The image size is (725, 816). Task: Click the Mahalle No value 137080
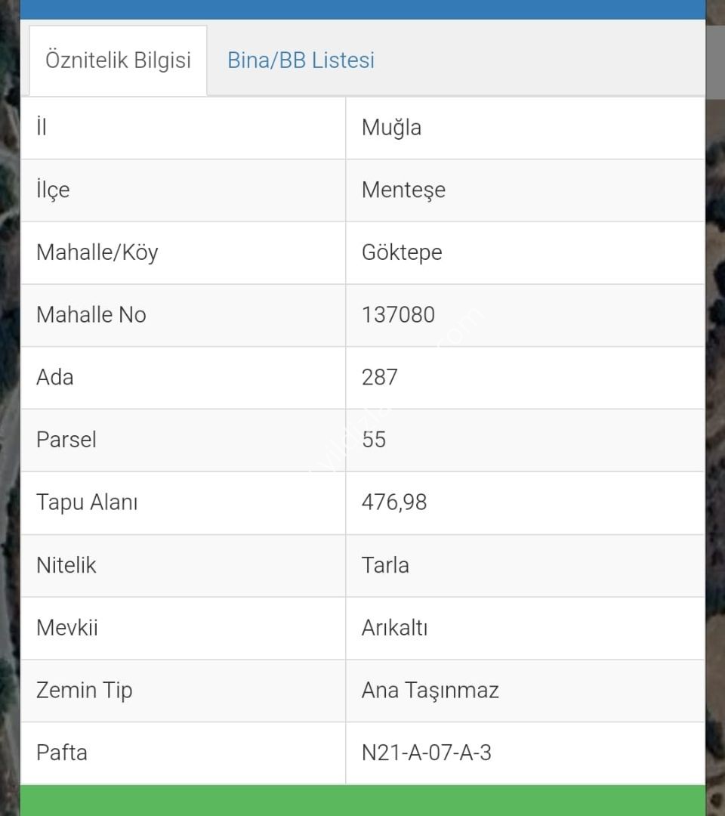point(399,315)
